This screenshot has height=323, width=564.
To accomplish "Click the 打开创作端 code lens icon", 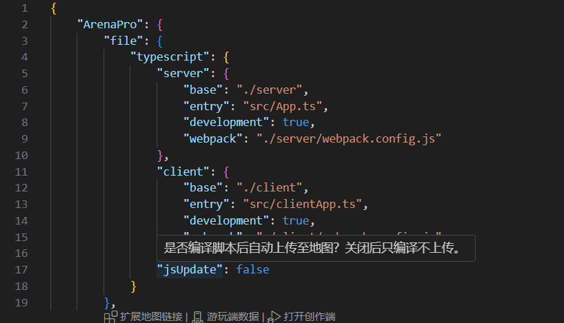I will point(274,317).
